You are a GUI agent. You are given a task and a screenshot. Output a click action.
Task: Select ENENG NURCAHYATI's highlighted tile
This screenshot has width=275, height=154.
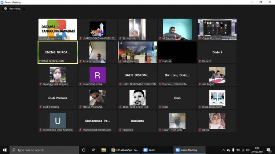58,52
